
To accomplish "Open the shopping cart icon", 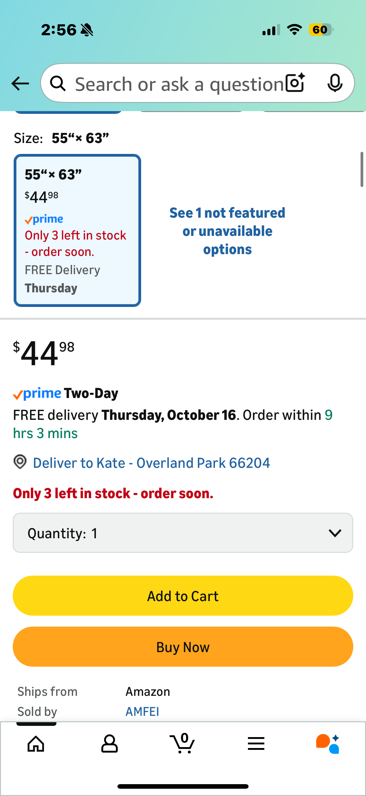I will pyautogui.click(x=182, y=743).
